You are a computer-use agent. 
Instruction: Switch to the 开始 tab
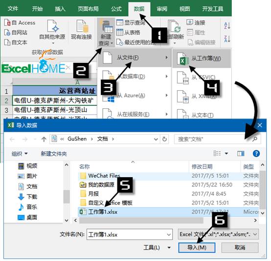tap(37, 9)
